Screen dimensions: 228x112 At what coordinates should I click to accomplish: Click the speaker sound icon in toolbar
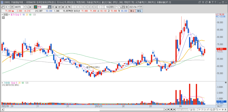click(x=30, y=7)
